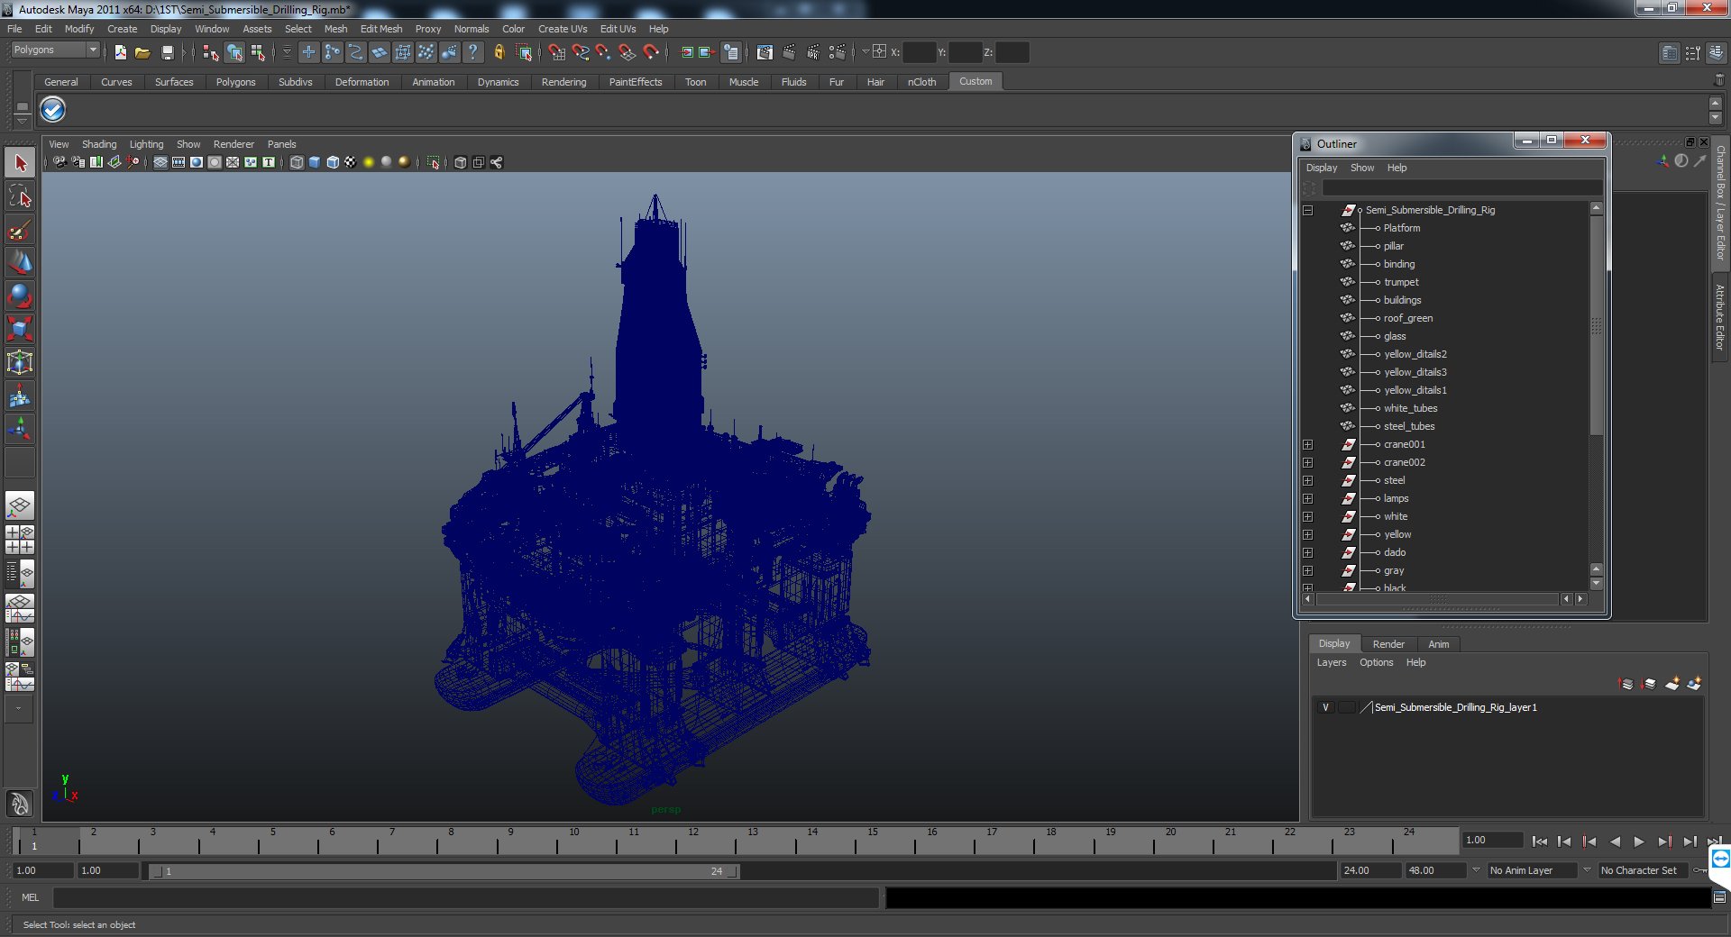Pick the Paint Selection tool
The width and height of the screenshot is (1731, 937).
point(20,230)
